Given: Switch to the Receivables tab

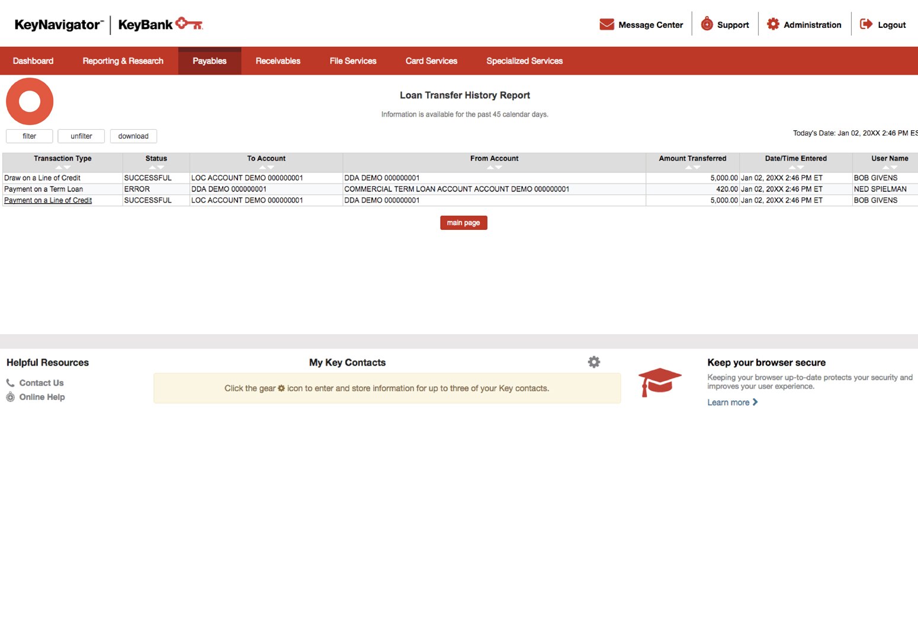Looking at the screenshot, I should (x=278, y=60).
